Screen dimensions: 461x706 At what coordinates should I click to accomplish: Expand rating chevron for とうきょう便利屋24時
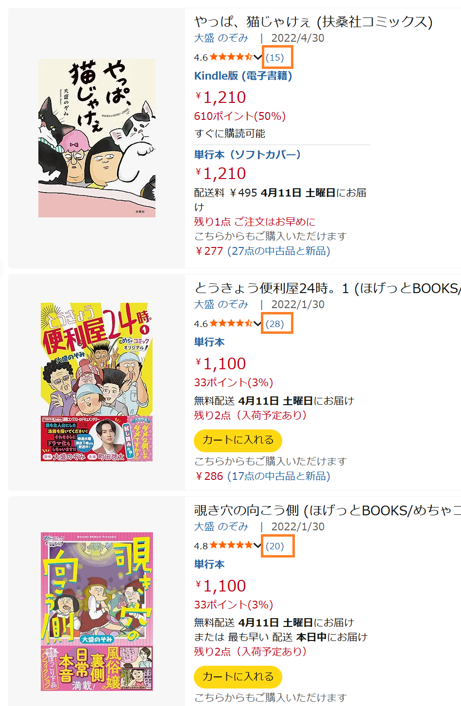pyautogui.click(x=258, y=324)
